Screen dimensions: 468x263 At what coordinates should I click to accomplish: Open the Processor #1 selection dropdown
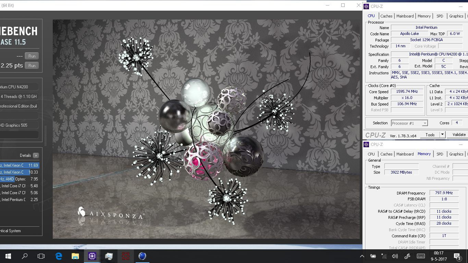[x=409, y=123]
